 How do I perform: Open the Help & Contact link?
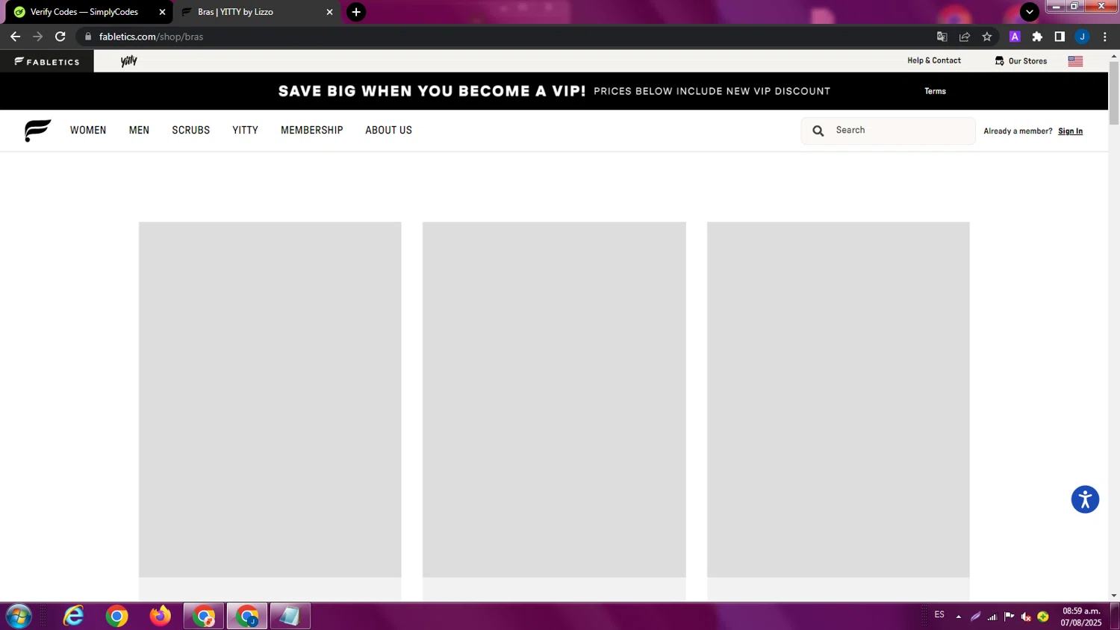pyautogui.click(x=934, y=60)
